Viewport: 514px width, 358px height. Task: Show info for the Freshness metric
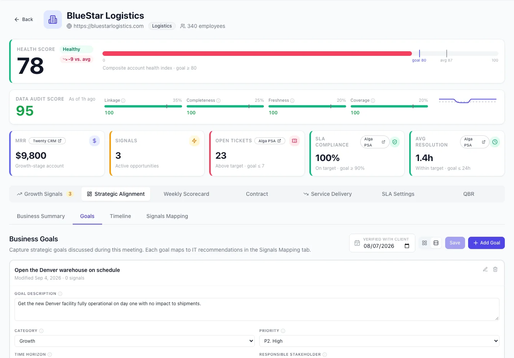click(292, 101)
